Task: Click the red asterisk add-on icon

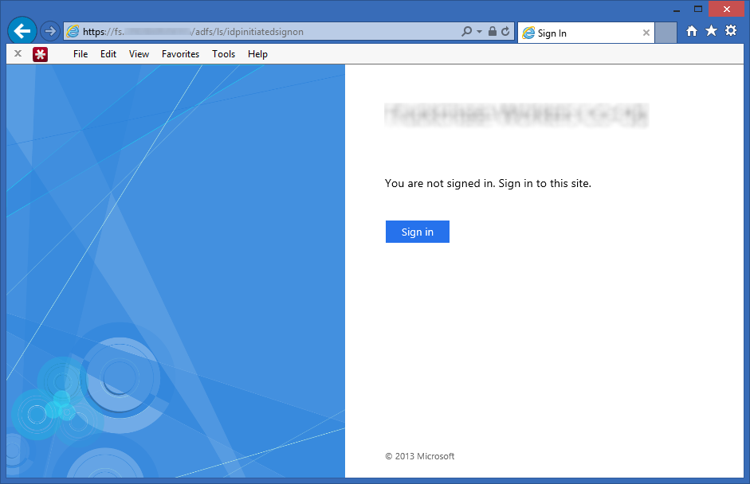Action: coord(40,53)
